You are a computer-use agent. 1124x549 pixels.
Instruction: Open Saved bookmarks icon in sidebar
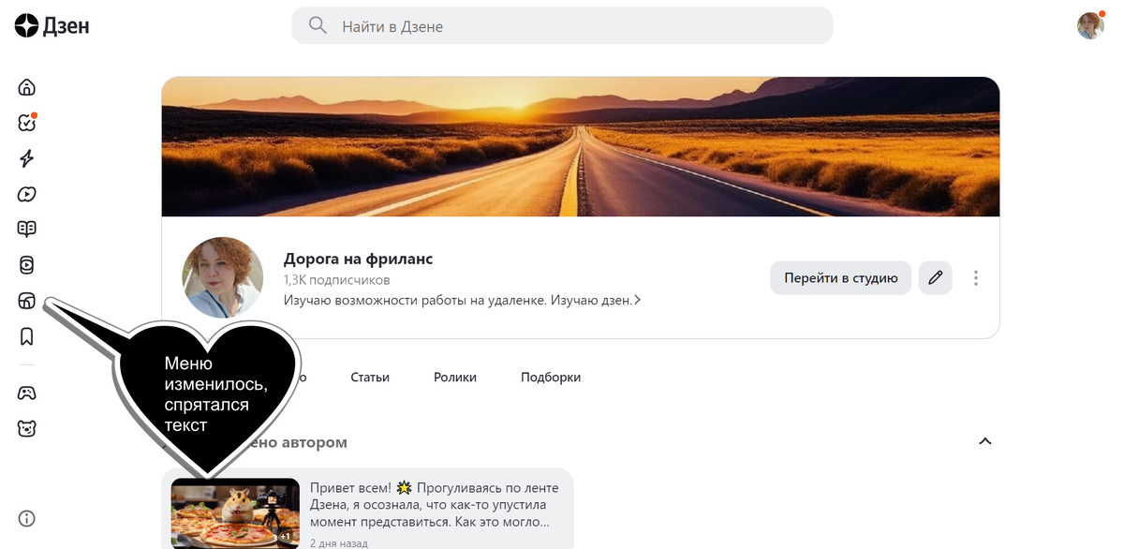pos(26,335)
